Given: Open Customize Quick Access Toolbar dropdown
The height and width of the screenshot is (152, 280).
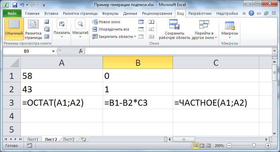Looking at the screenshot, I should pyautogui.click(x=44, y=5).
